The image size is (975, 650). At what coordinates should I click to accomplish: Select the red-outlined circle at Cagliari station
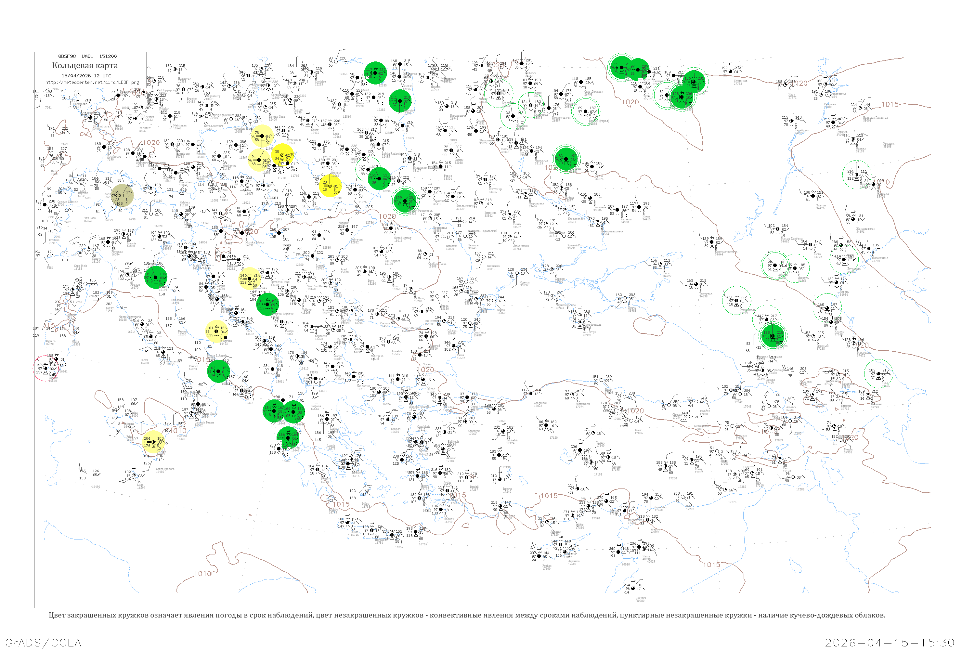[45, 368]
